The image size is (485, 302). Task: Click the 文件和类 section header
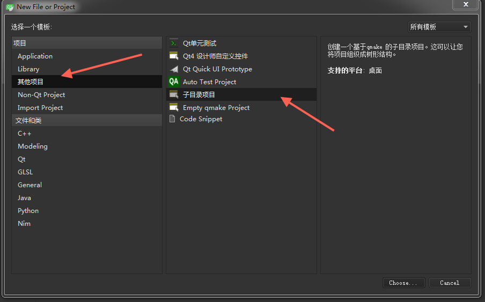[87, 120]
